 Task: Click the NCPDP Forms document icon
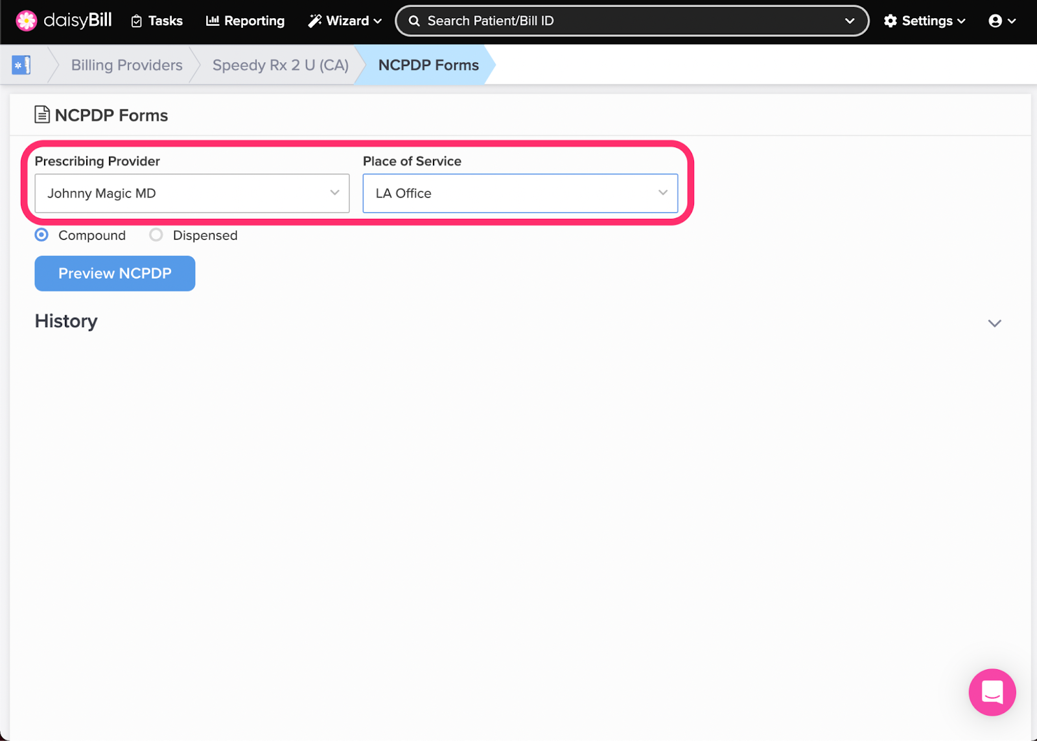pos(42,115)
